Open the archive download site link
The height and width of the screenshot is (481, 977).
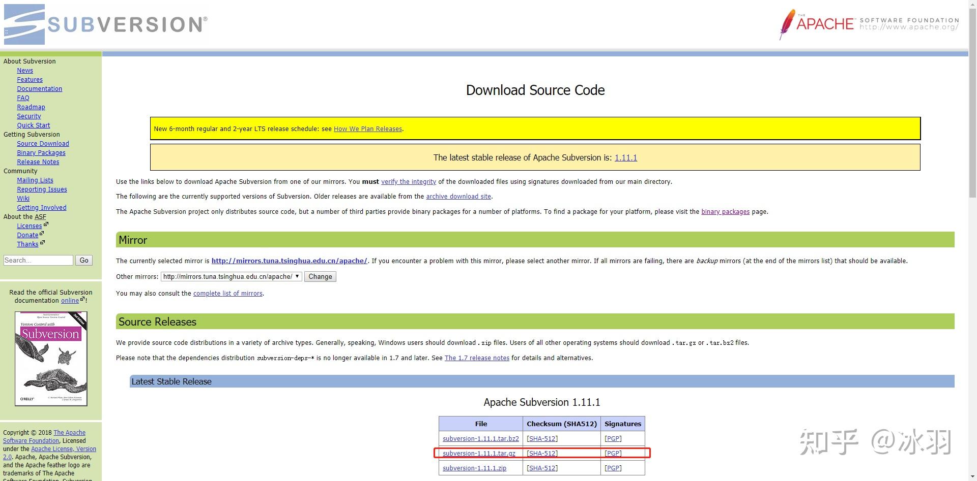458,197
